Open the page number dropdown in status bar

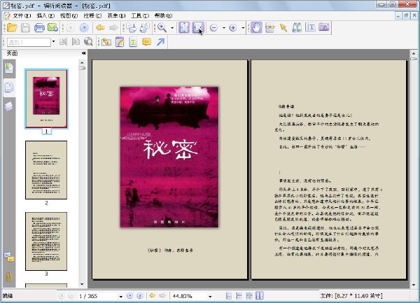coord(121,296)
